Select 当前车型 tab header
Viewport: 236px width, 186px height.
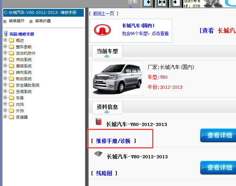[107, 52]
